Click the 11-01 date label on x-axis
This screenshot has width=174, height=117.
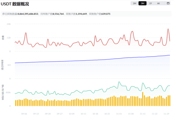pyautogui.click(x=119, y=114)
